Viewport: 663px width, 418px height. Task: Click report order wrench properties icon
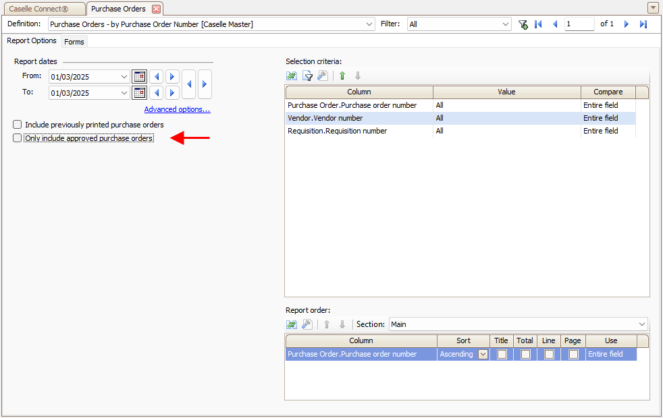pos(307,324)
